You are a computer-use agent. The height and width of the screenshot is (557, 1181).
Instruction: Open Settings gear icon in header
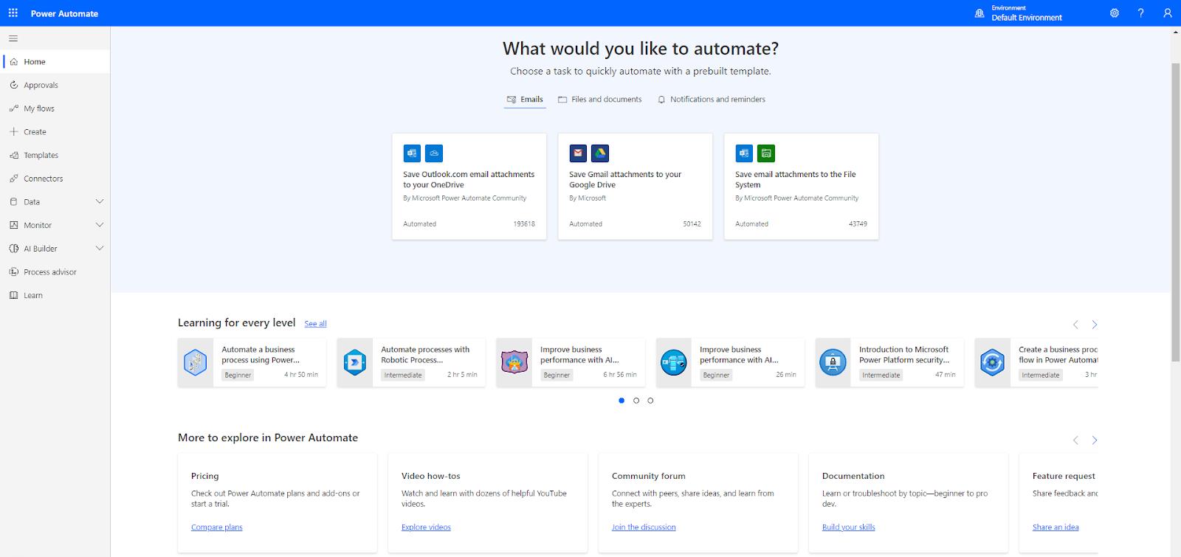pyautogui.click(x=1115, y=13)
